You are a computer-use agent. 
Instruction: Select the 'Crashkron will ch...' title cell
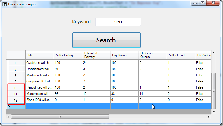click(x=40, y=63)
